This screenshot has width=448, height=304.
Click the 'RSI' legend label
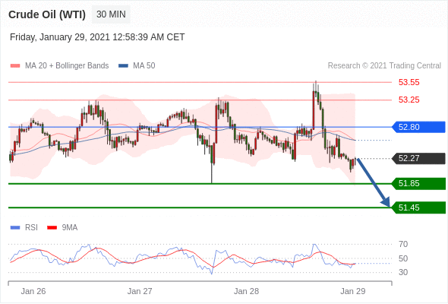pos(31,228)
